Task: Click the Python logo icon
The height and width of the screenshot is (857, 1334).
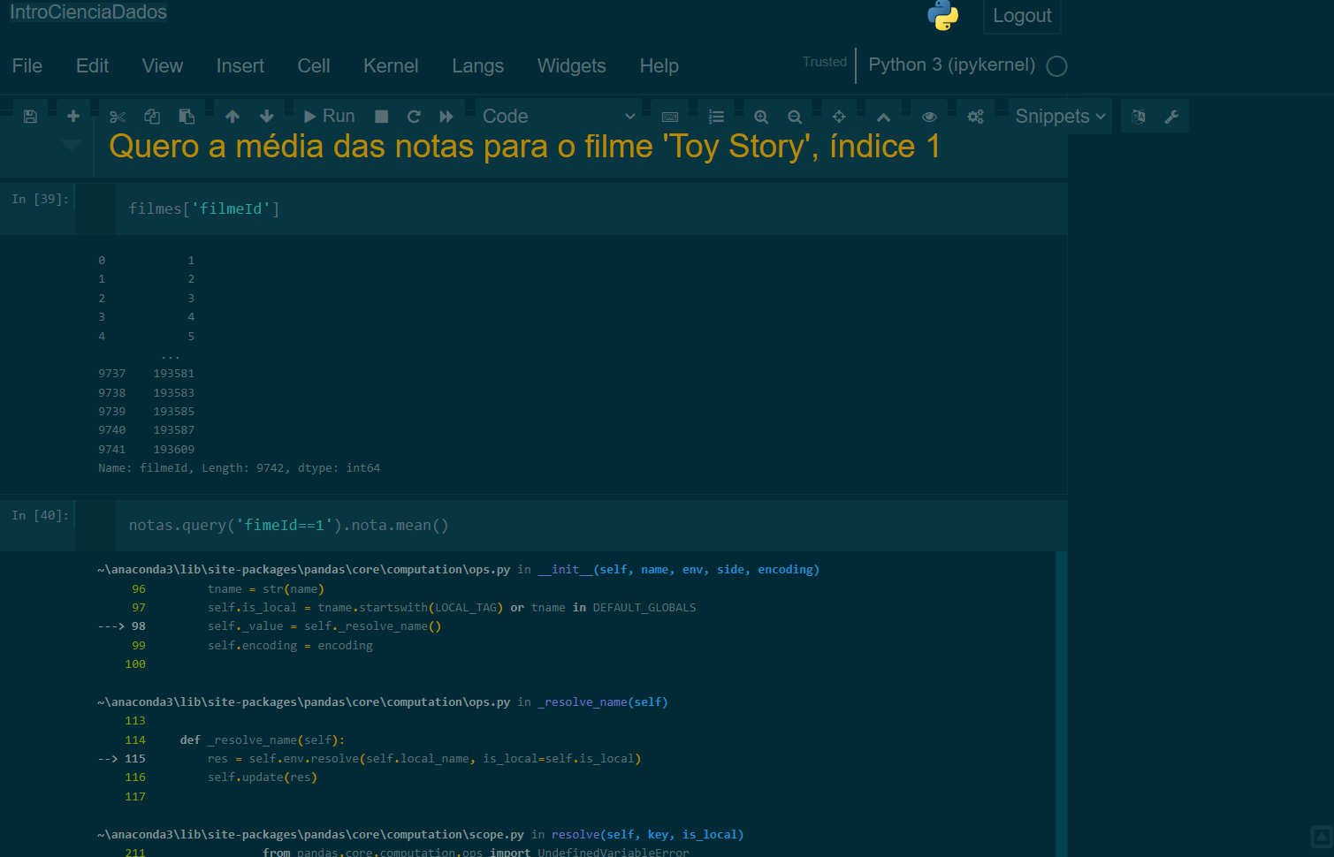Action: click(942, 15)
